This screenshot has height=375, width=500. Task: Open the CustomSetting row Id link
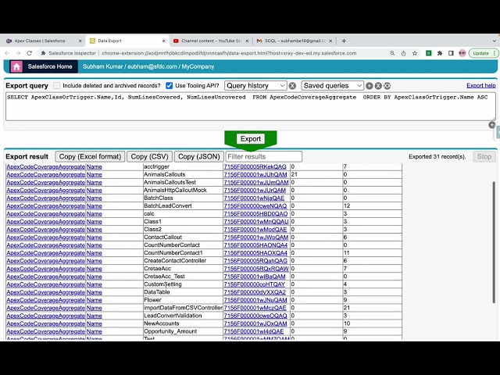click(255, 284)
